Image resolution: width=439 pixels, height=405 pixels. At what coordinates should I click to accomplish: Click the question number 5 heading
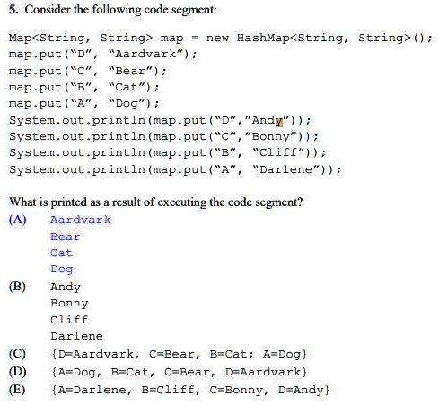click(113, 10)
